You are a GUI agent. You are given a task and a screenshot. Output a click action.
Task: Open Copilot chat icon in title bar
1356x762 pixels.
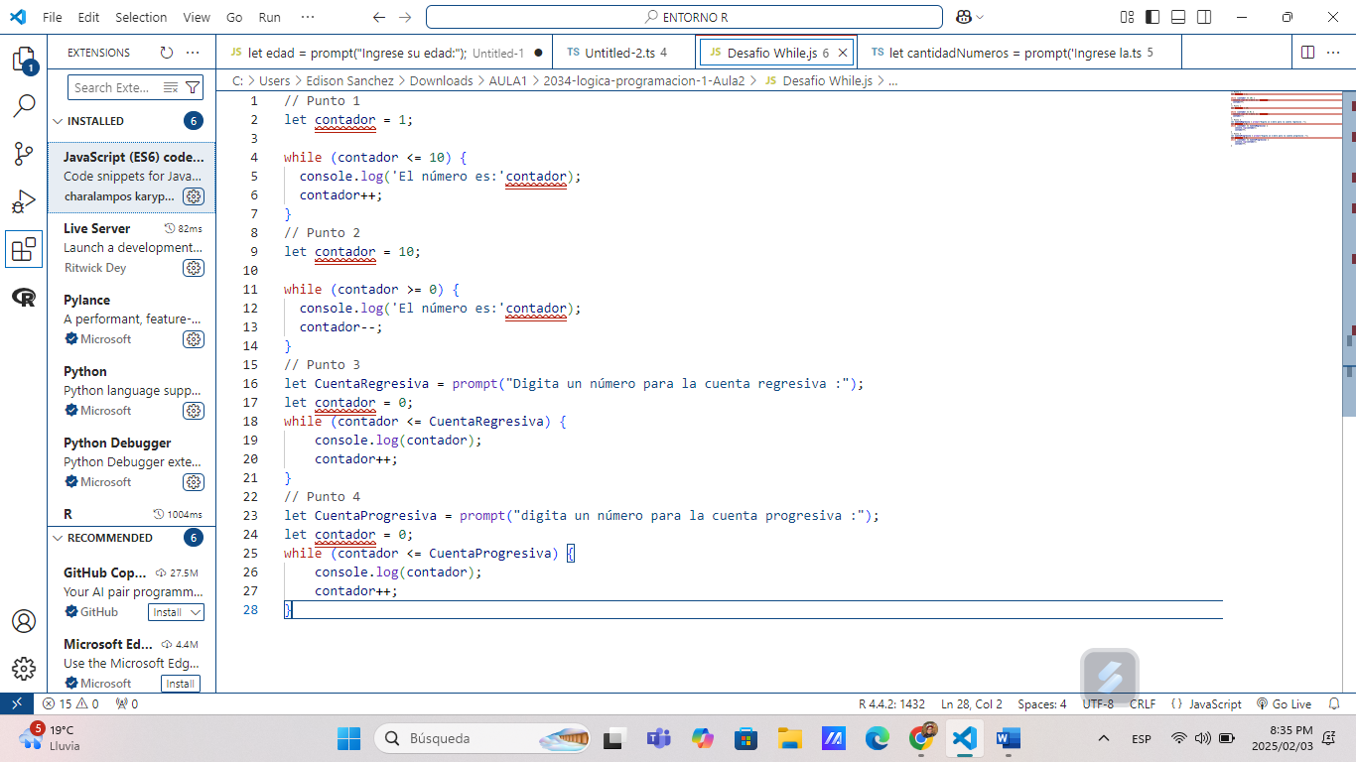pyautogui.click(x=963, y=17)
